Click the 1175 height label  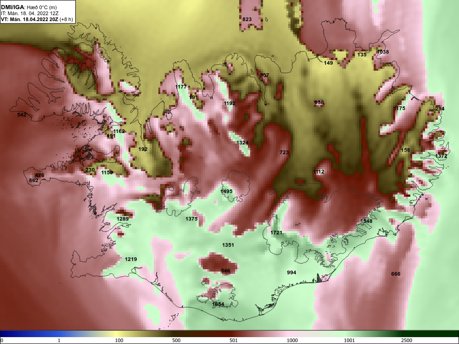pyautogui.click(x=399, y=108)
